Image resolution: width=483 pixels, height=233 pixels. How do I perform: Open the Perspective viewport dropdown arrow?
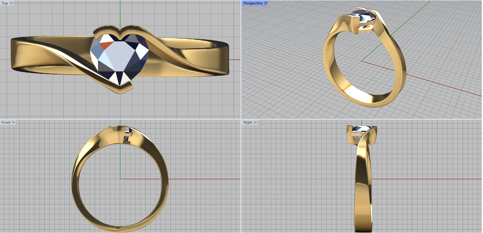266,3
